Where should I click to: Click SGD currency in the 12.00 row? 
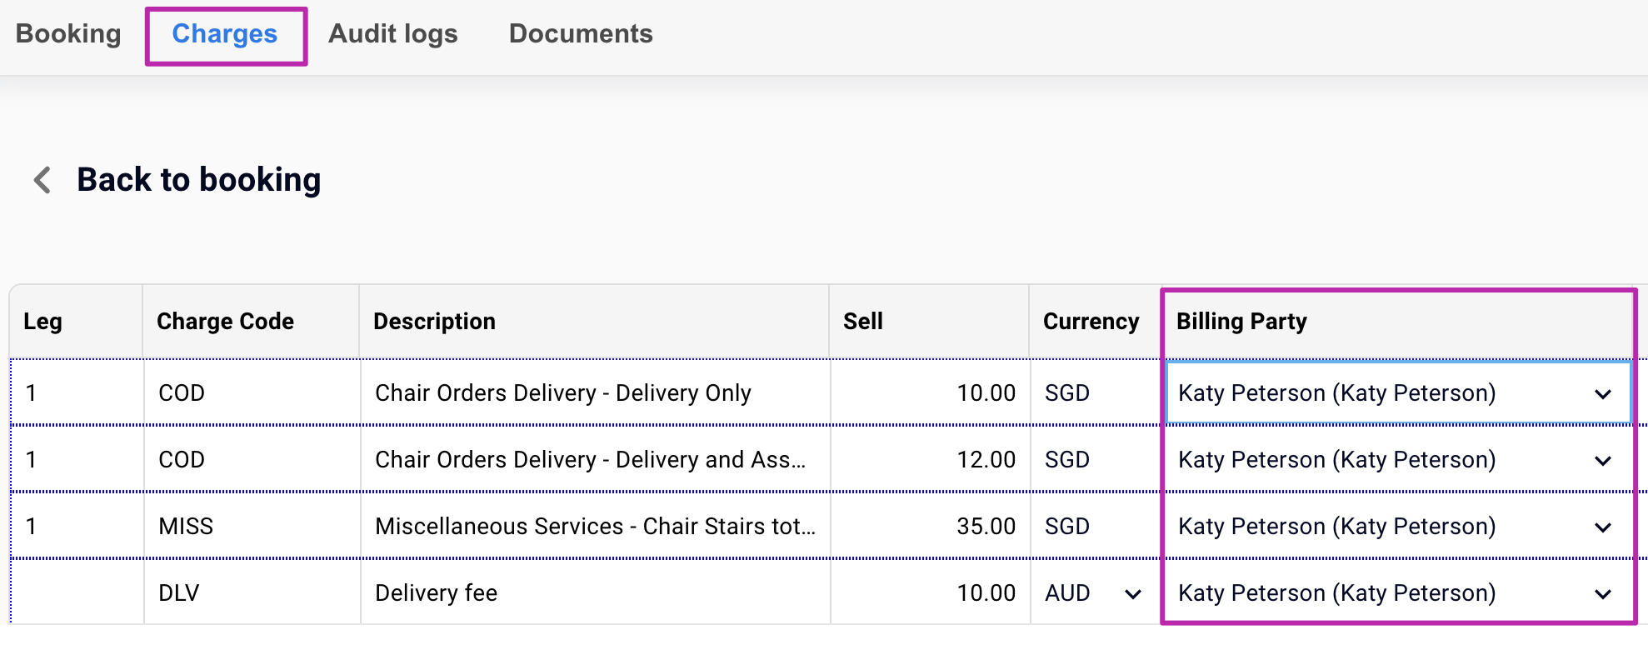coord(1096,459)
